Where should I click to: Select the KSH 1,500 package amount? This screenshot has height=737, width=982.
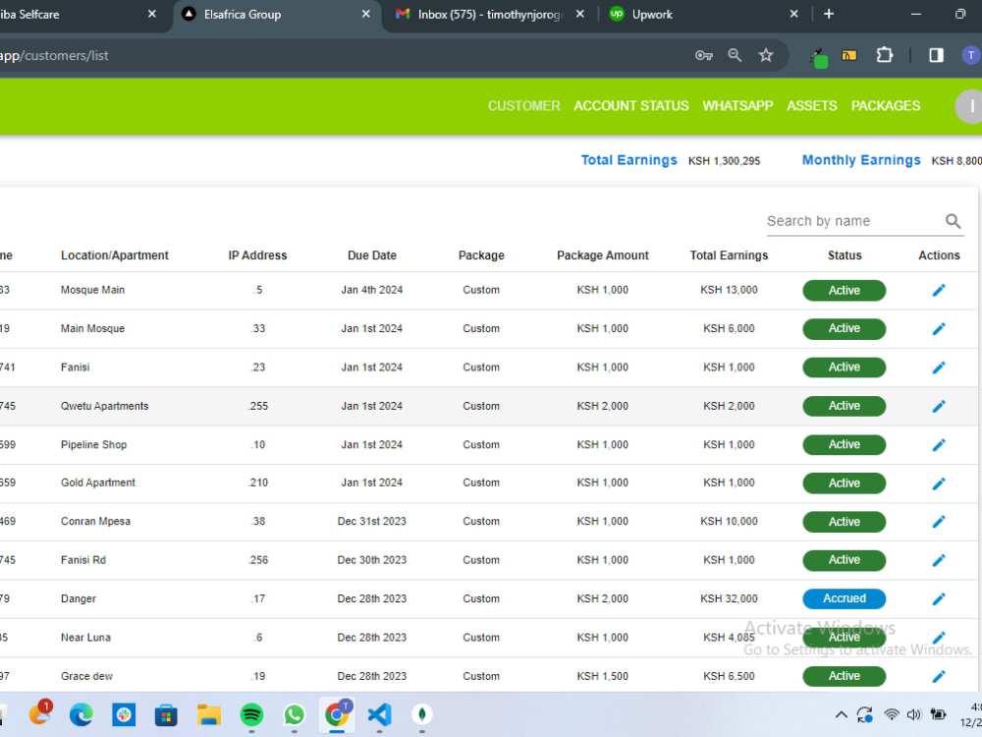pyautogui.click(x=603, y=677)
